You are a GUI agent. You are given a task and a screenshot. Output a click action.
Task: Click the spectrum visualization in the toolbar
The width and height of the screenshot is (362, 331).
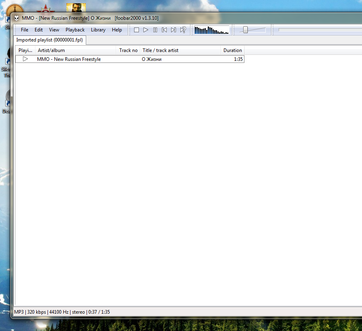coord(212,30)
